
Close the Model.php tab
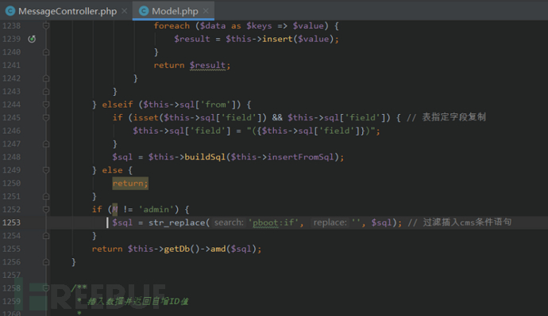click(206, 11)
